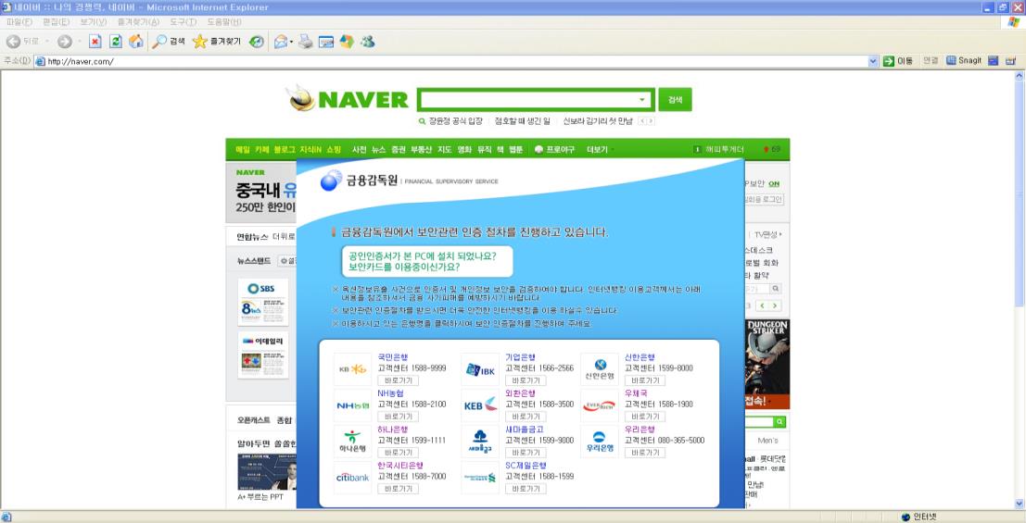
Task: Click the Mail envelope toolbar icon
Action: tap(280, 41)
